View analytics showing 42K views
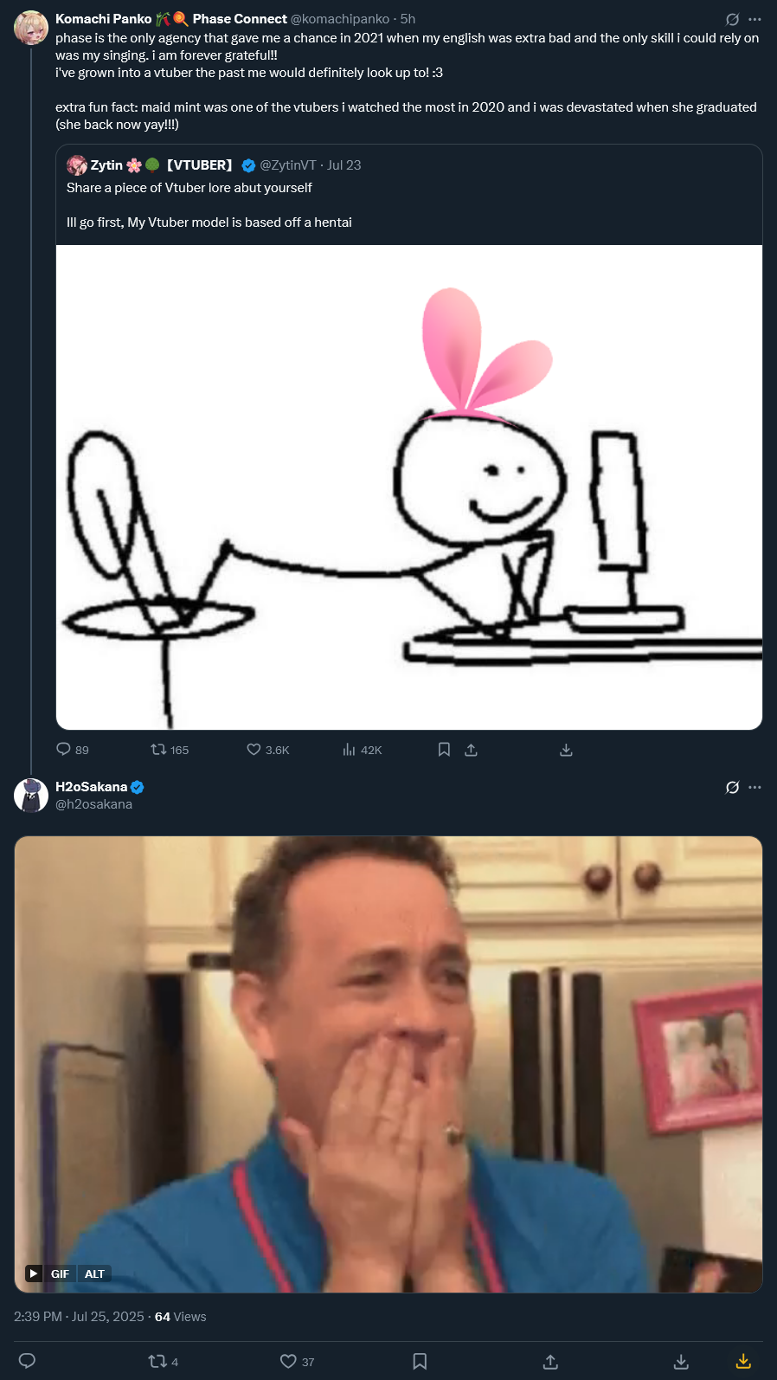 363,750
